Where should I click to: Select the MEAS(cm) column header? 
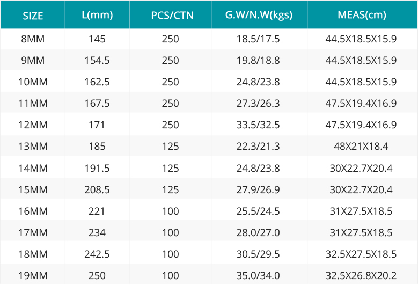pos(362,14)
